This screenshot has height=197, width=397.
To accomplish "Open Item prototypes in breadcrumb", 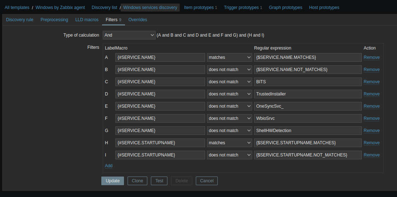I will [199, 8].
